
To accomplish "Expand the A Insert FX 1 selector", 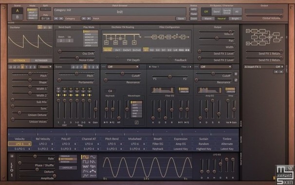I will 263,67.
